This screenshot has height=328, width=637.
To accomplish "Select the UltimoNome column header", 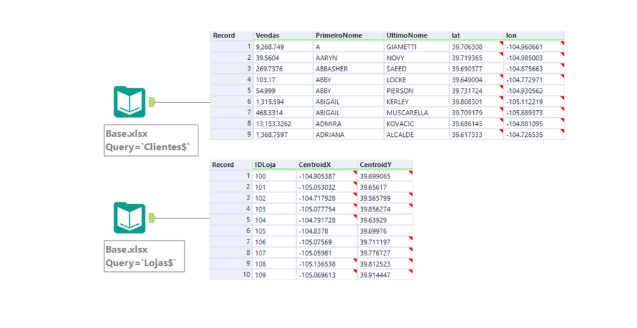I will click(407, 36).
